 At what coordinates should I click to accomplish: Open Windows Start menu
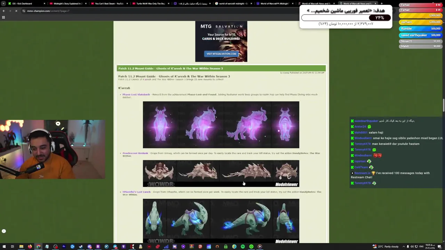click(x=3, y=247)
